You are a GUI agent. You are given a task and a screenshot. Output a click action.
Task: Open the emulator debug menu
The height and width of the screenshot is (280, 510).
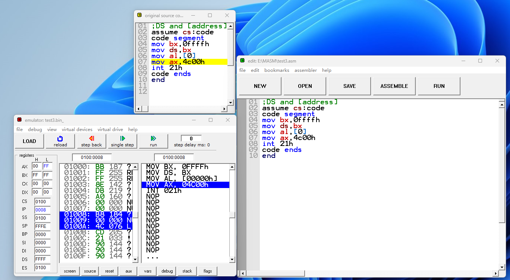point(35,130)
